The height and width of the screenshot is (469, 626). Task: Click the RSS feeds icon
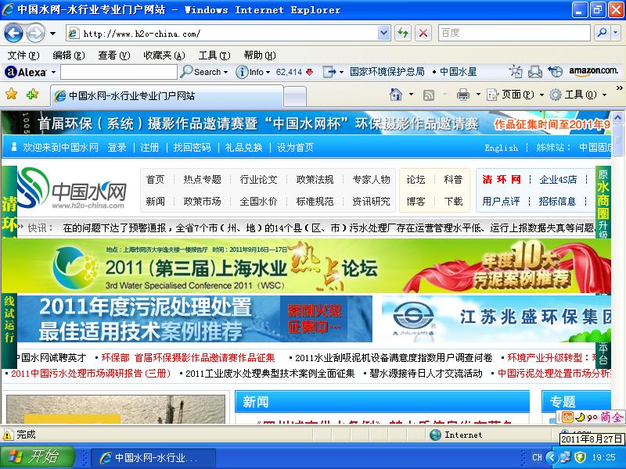(x=429, y=95)
